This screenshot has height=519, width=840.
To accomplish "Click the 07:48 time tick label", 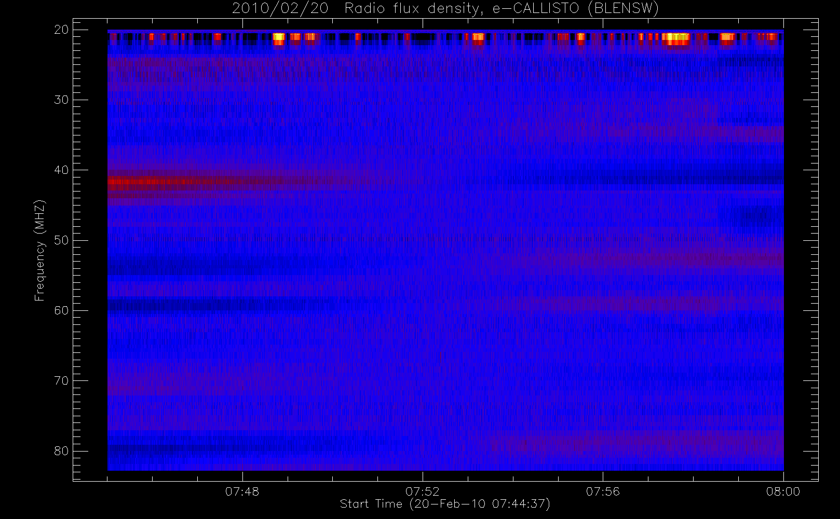I will [242, 491].
